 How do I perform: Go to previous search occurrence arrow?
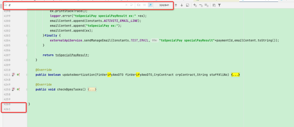click(176, 5)
